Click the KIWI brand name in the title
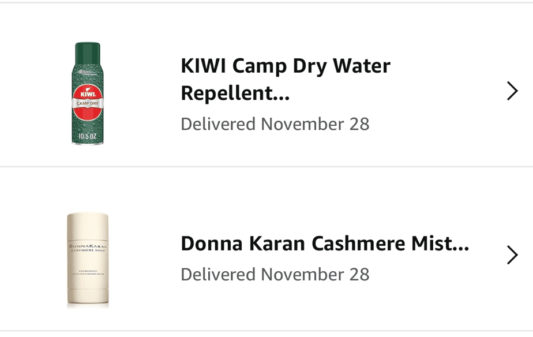533x337 pixels. 204,66
